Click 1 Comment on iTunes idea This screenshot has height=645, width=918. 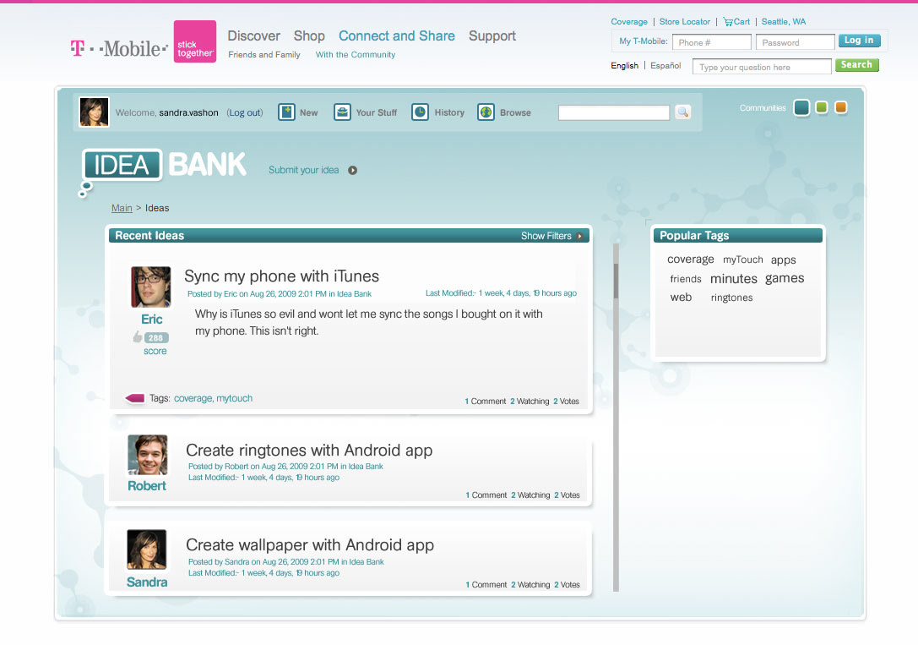coord(486,402)
